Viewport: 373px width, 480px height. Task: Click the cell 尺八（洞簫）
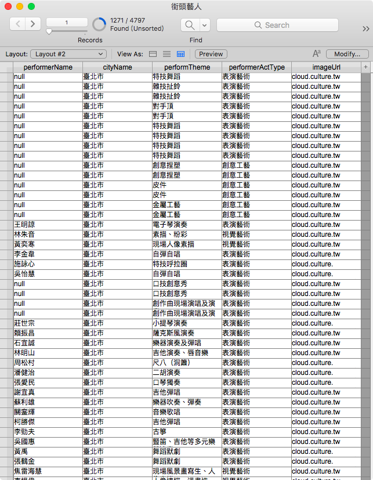(187, 363)
